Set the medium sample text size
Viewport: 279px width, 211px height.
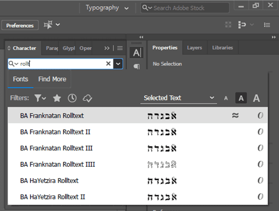pos(241,98)
